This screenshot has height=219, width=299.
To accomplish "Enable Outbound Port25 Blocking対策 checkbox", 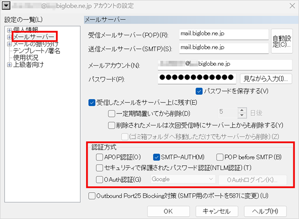I will pos(92,196).
